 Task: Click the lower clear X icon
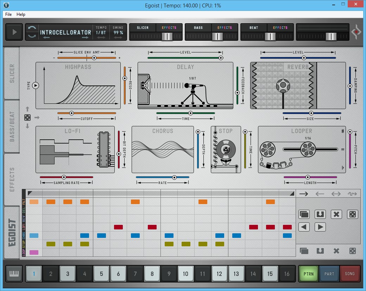pos(336,251)
